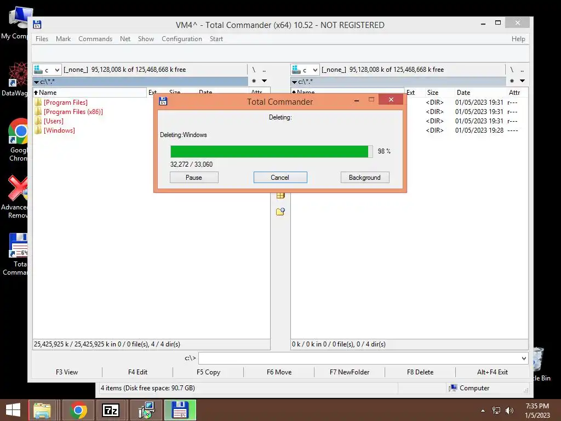Select the [Program Files (x86)] folder
Screen dimensions: 561x421
click(73, 112)
